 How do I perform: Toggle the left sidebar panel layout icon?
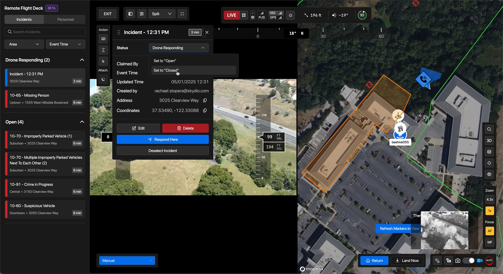click(x=130, y=14)
